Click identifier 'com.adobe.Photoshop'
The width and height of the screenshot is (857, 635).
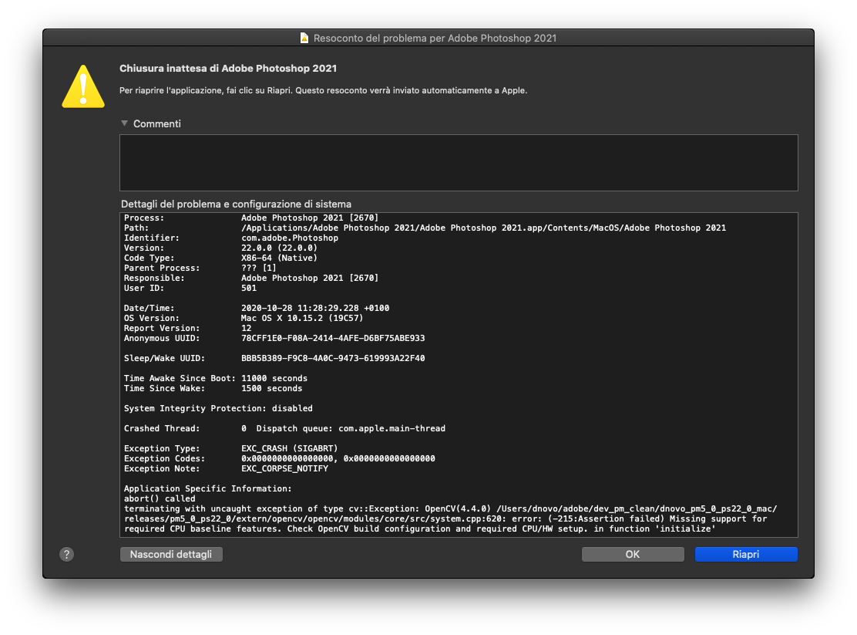coord(290,238)
